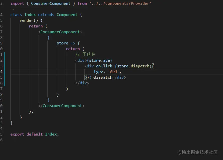Click the 'return' keyword inside the store function

(73, 49)
